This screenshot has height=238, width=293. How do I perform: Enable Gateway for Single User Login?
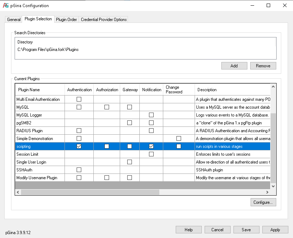130,162
